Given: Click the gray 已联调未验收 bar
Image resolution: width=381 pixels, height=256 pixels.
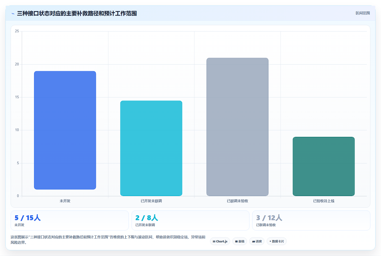Looking at the screenshot, I should pos(237,127).
